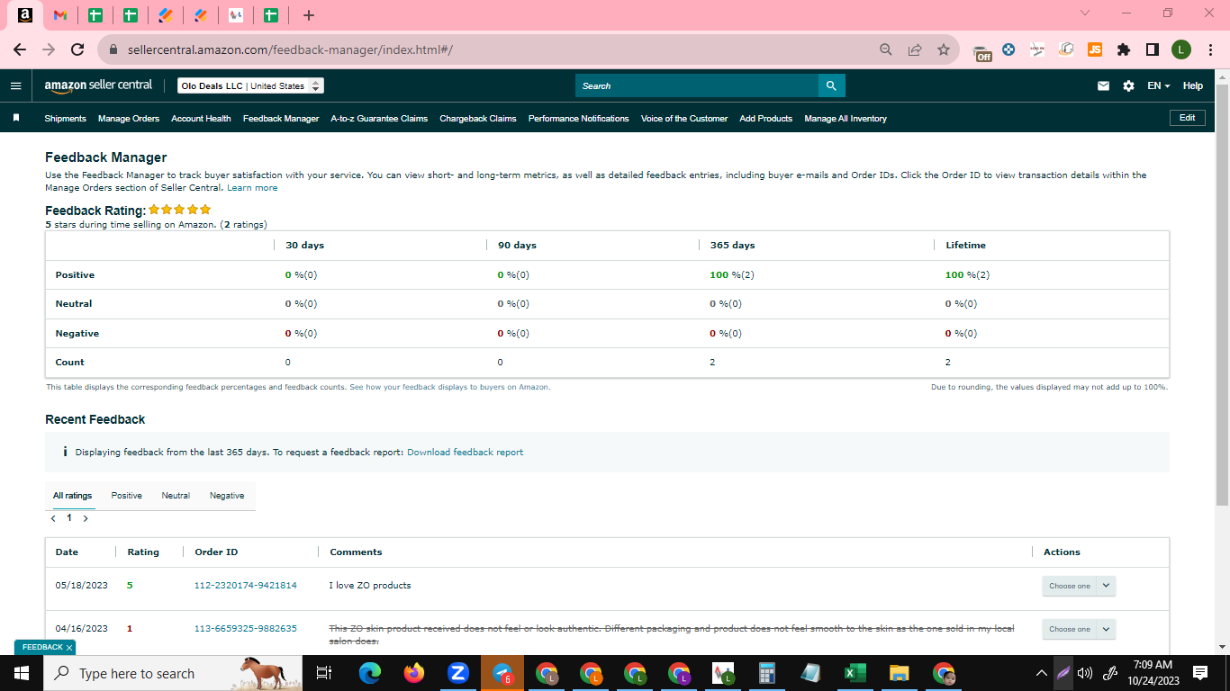Open the Windows Start menu
1230x691 pixels.
(22, 672)
